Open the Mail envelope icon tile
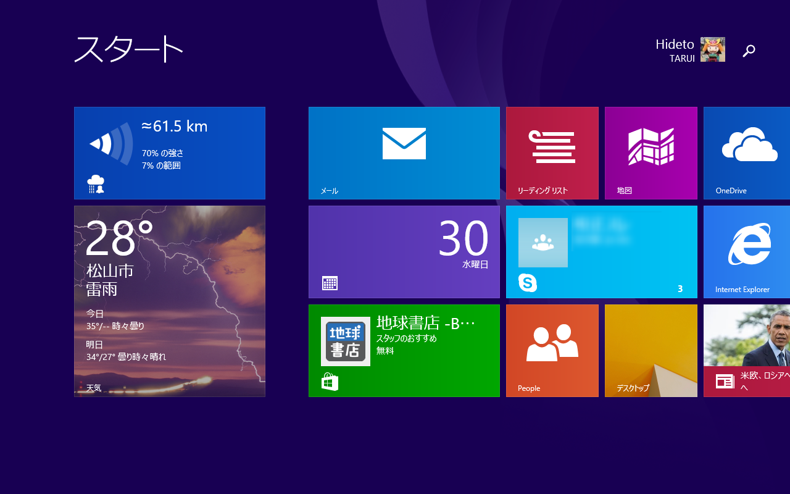The width and height of the screenshot is (790, 494). point(404,143)
